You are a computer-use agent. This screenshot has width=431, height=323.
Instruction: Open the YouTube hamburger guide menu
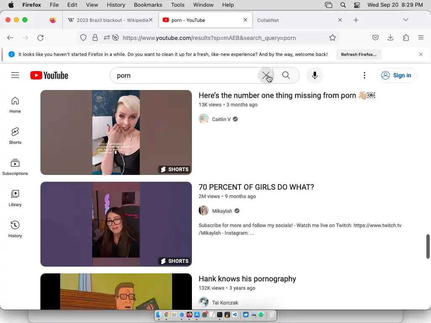click(15, 75)
